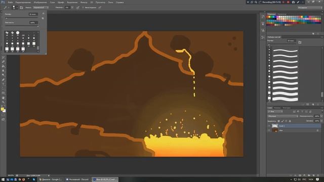This screenshot has width=324, height=182.
Task: Open layer opacity slider arrow
Action: click(321, 116)
